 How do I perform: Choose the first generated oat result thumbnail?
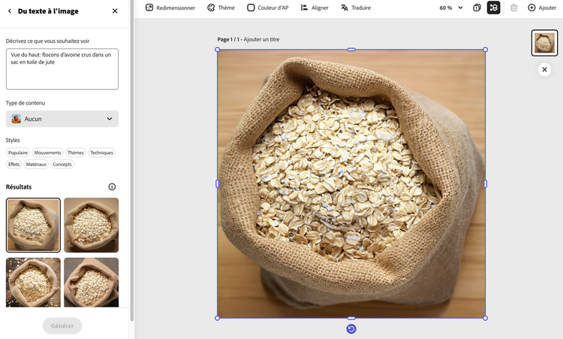click(33, 225)
